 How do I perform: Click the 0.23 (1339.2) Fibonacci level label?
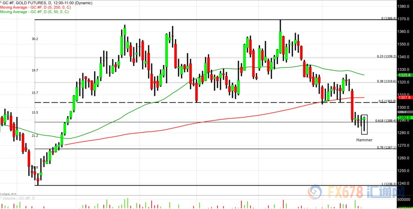[x=386, y=57]
